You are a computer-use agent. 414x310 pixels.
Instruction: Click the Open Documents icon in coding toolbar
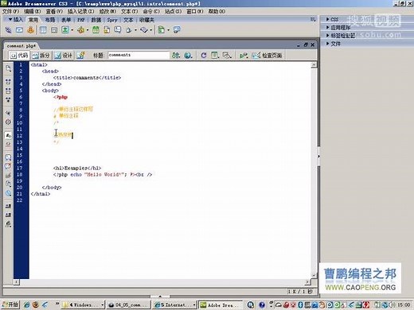(8, 68)
